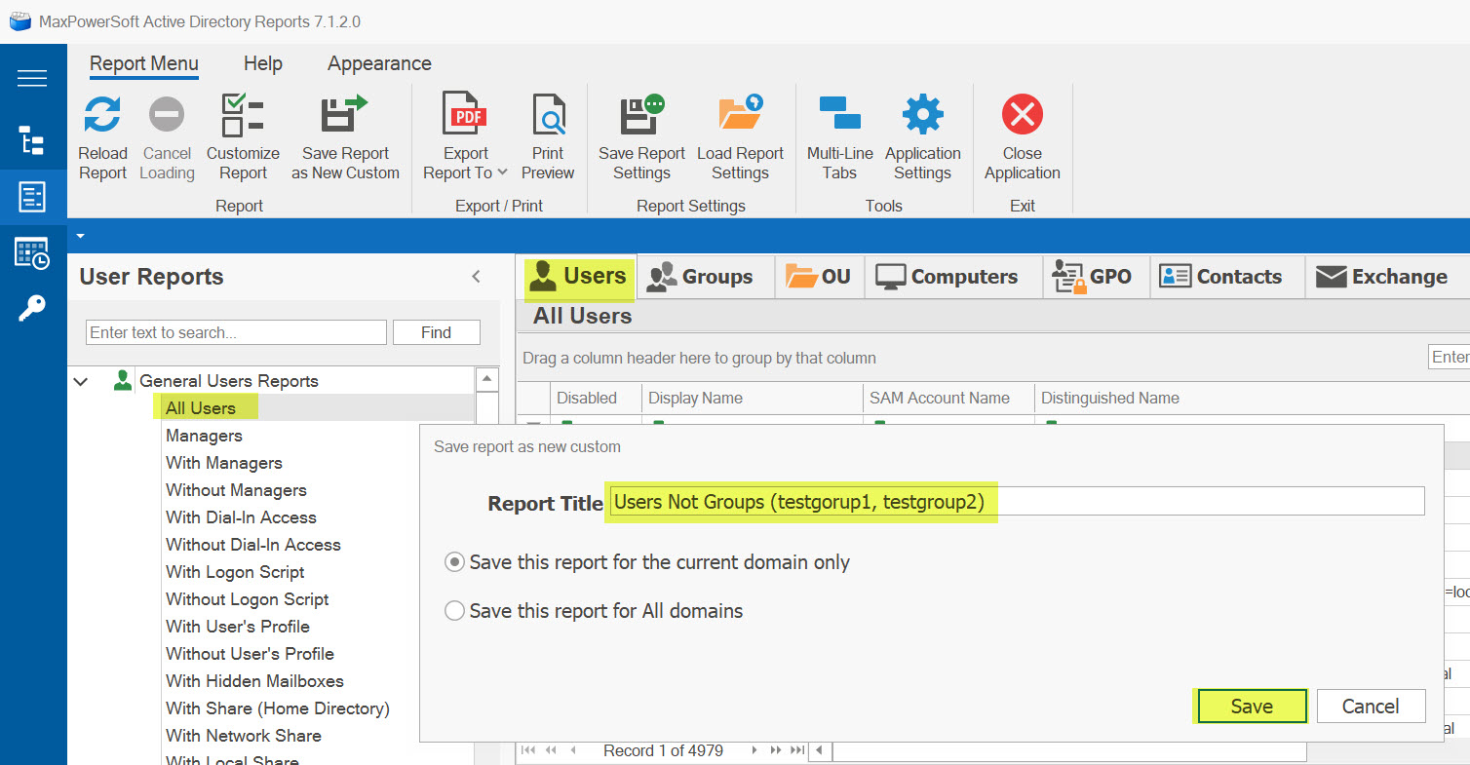Click the Export Report To PDF icon
The width and height of the screenshot is (1470, 765).
pyautogui.click(x=465, y=114)
